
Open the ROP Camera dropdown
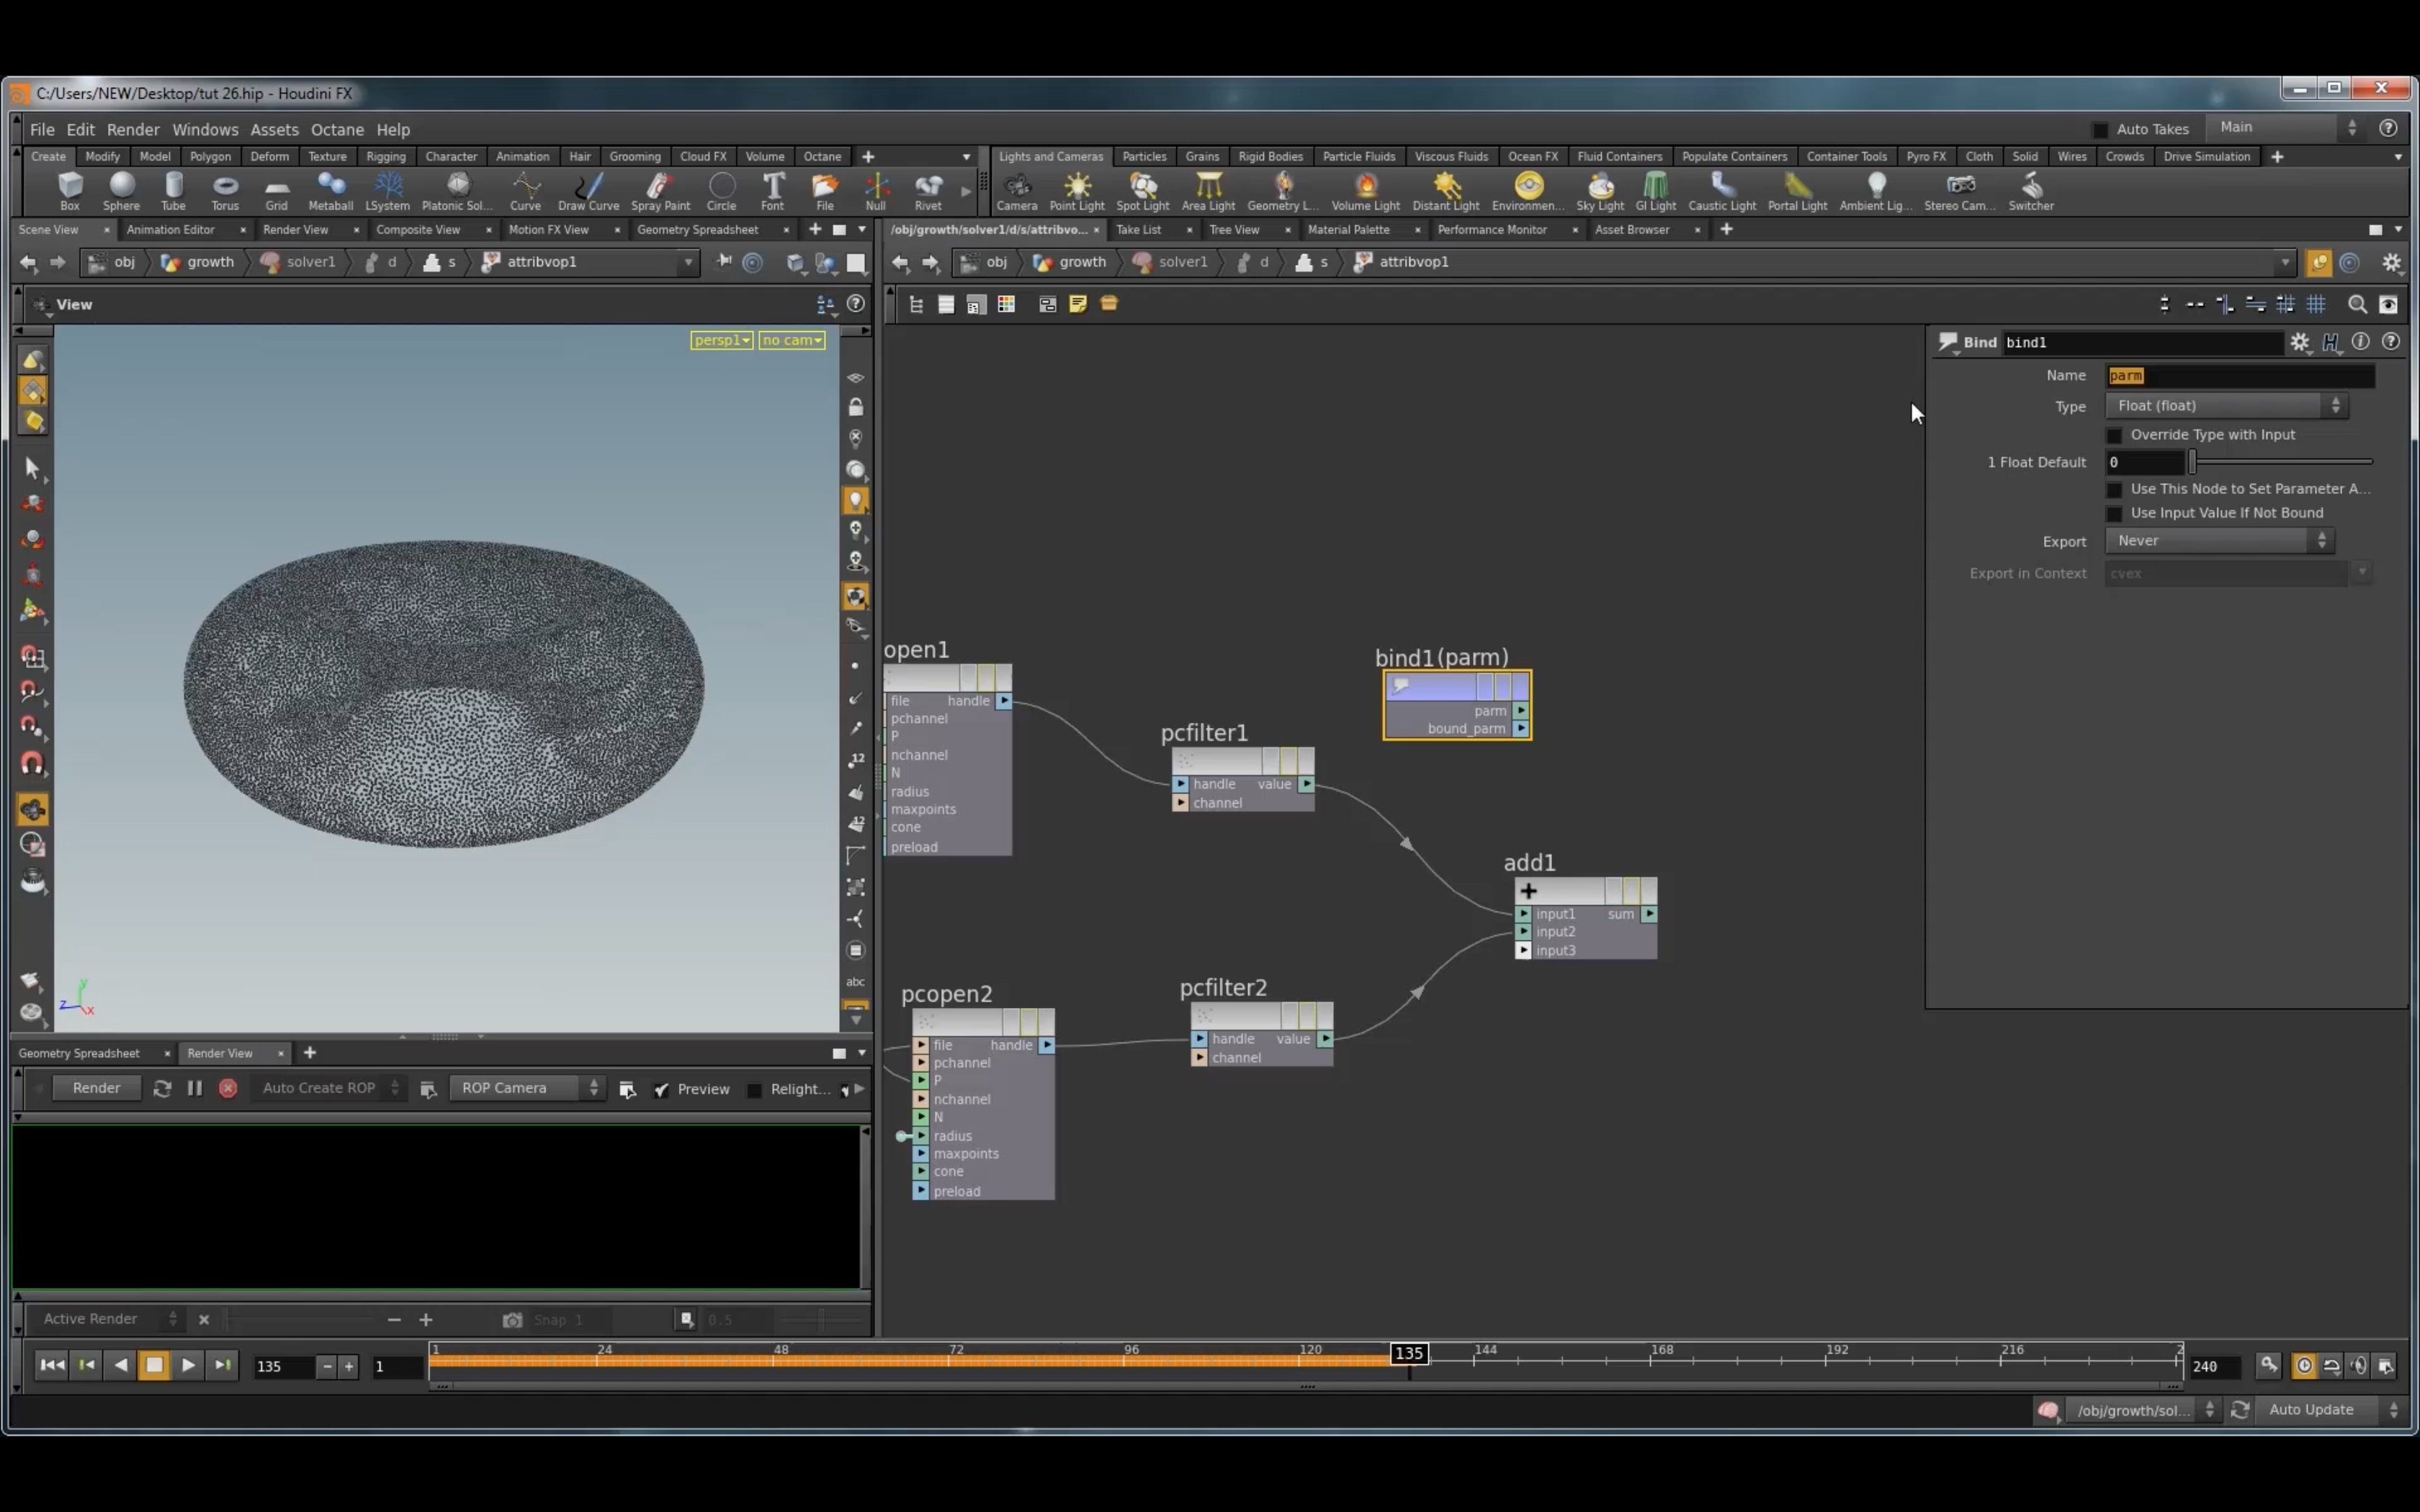pos(527,1088)
